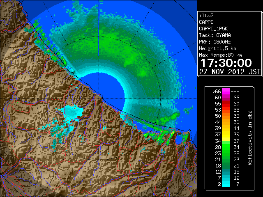The image size is (263, 197).
Task: Select the red 53–55 dBZ legend band
Action: [x=226, y=110]
